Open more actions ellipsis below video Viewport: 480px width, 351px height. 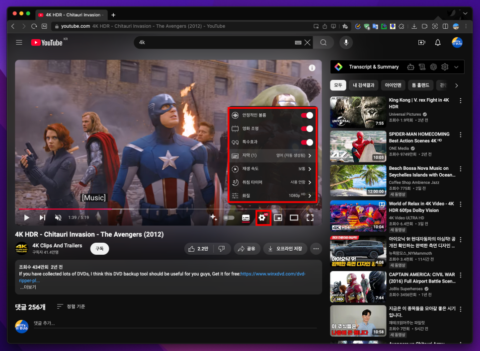(x=316, y=249)
